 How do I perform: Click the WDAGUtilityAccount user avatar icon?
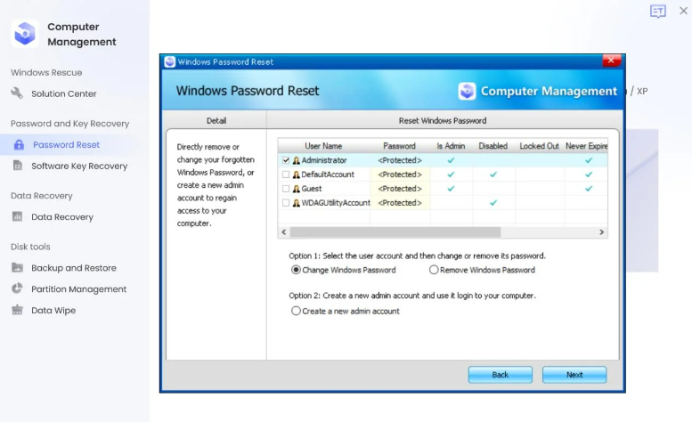pyautogui.click(x=297, y=203)
